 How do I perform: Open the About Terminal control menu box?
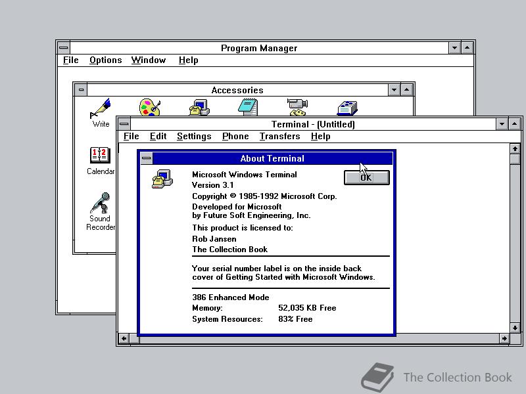146,158
